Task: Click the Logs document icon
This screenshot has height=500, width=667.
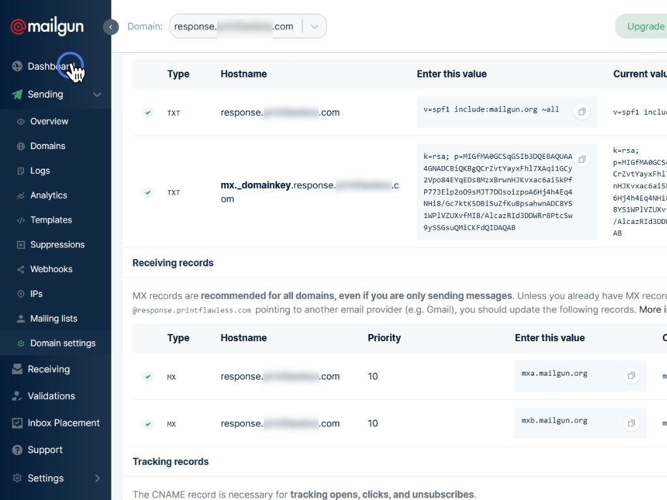Action: tap(20, 171)
